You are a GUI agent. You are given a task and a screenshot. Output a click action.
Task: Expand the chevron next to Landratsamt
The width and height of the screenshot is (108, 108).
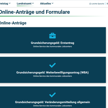(33, 3)
